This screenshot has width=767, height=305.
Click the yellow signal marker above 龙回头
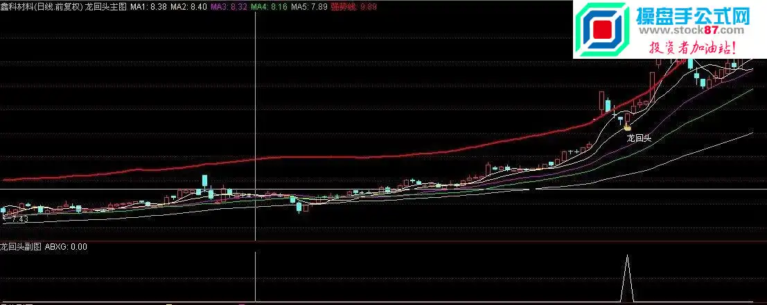pos(627,127)
